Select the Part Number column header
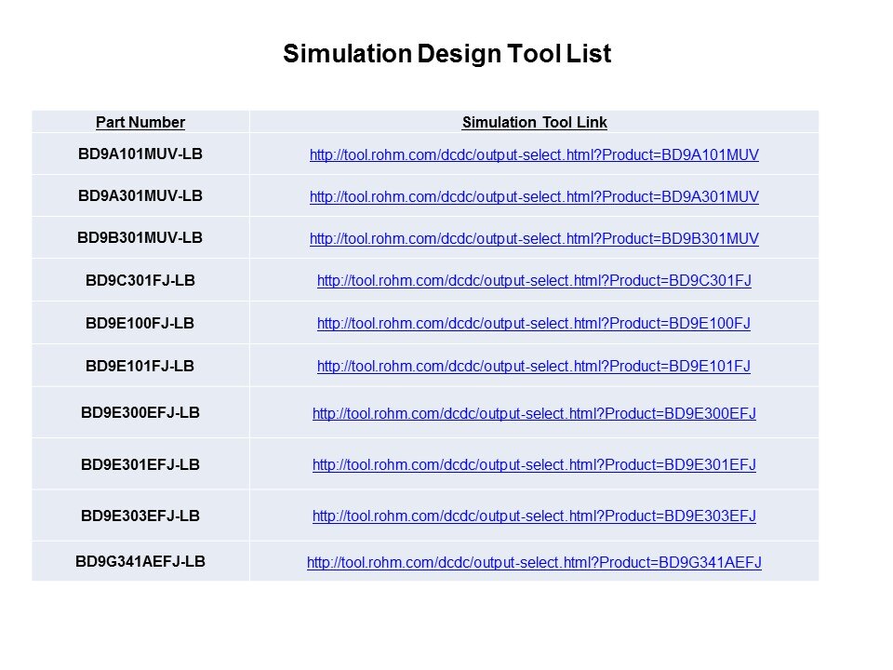The image size is (893, 670). (140, 123)
